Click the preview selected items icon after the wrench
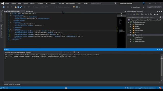This screenshot has width=163, height=91. (x=157, y=14)
